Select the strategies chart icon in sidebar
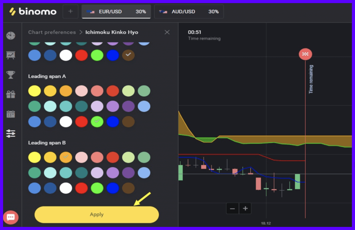 (x=11, y=55)
